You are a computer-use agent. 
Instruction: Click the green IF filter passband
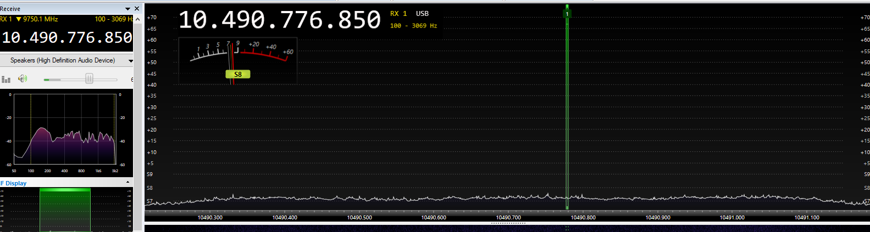pos(65,210)
